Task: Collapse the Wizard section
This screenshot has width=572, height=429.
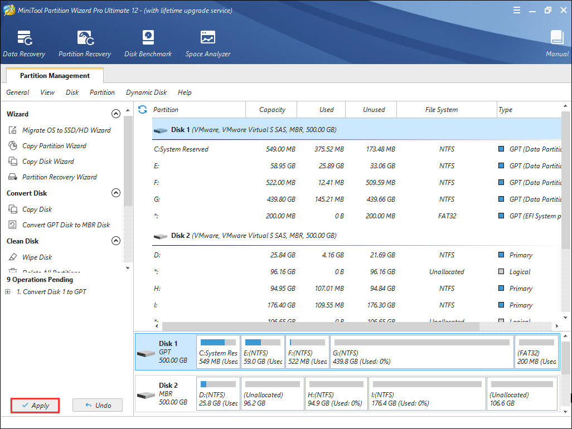Action: (x=116, y=114)
